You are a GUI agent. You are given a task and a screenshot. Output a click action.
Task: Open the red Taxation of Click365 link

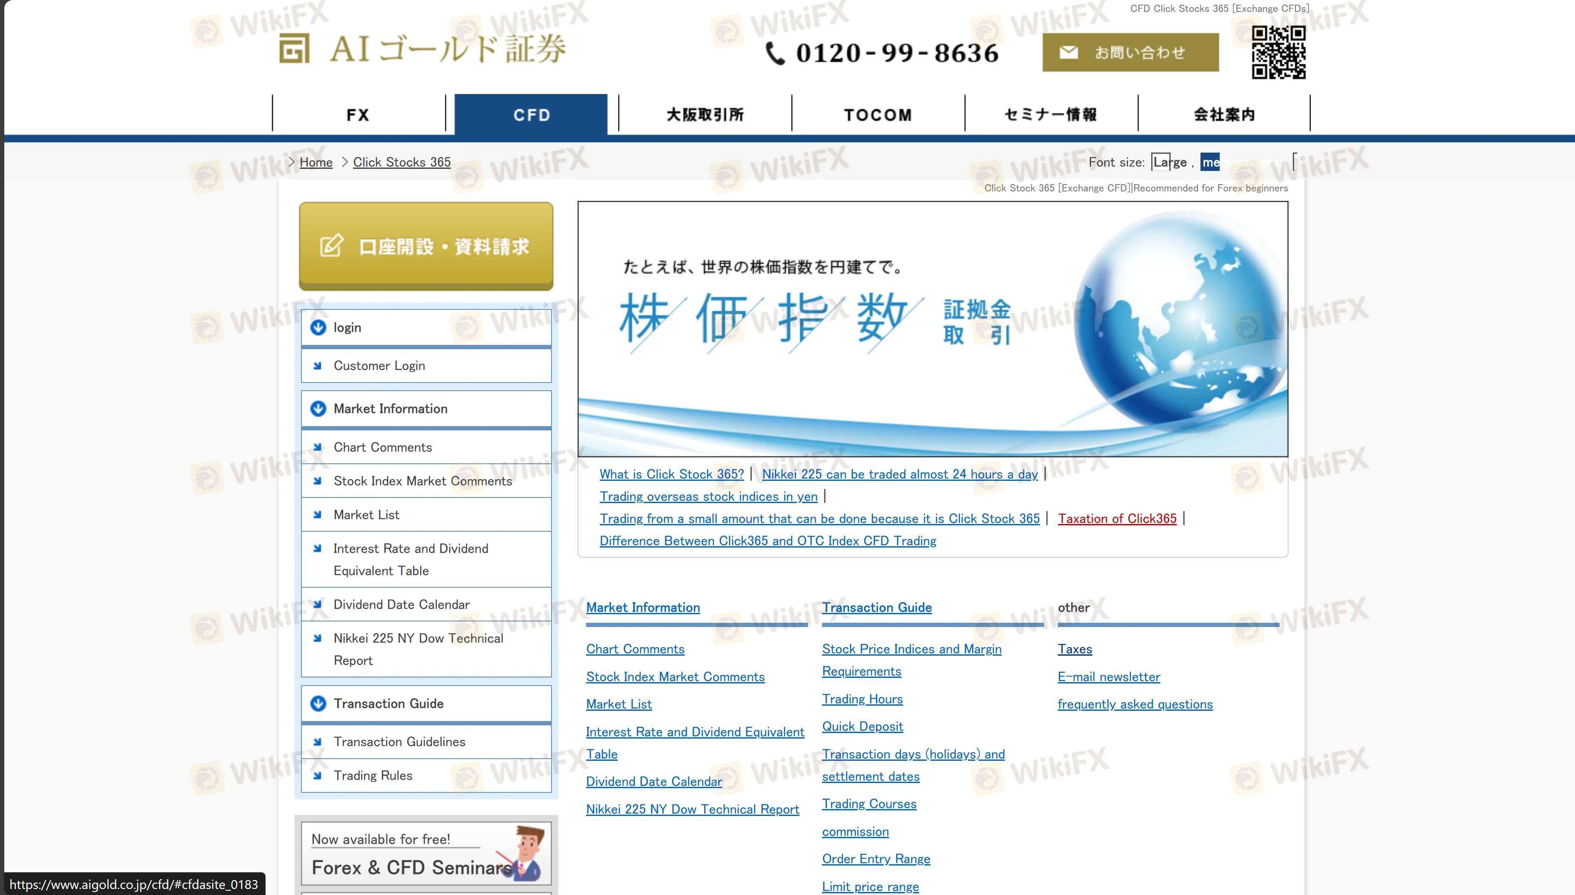(x=1117, y=519)
